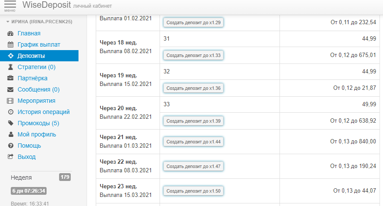Click the calendar icon beside График выплат
Viewport: 383px width, 206px height.
point(11,44)
